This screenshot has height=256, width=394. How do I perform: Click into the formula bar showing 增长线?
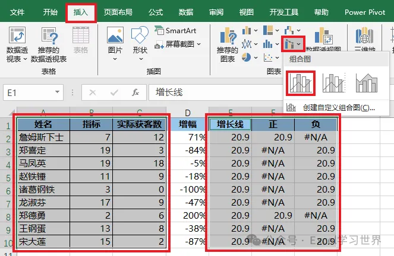tap(216, 92)
